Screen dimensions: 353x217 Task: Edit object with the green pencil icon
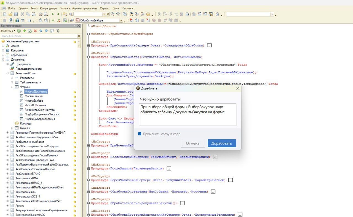tap(24, 31)
